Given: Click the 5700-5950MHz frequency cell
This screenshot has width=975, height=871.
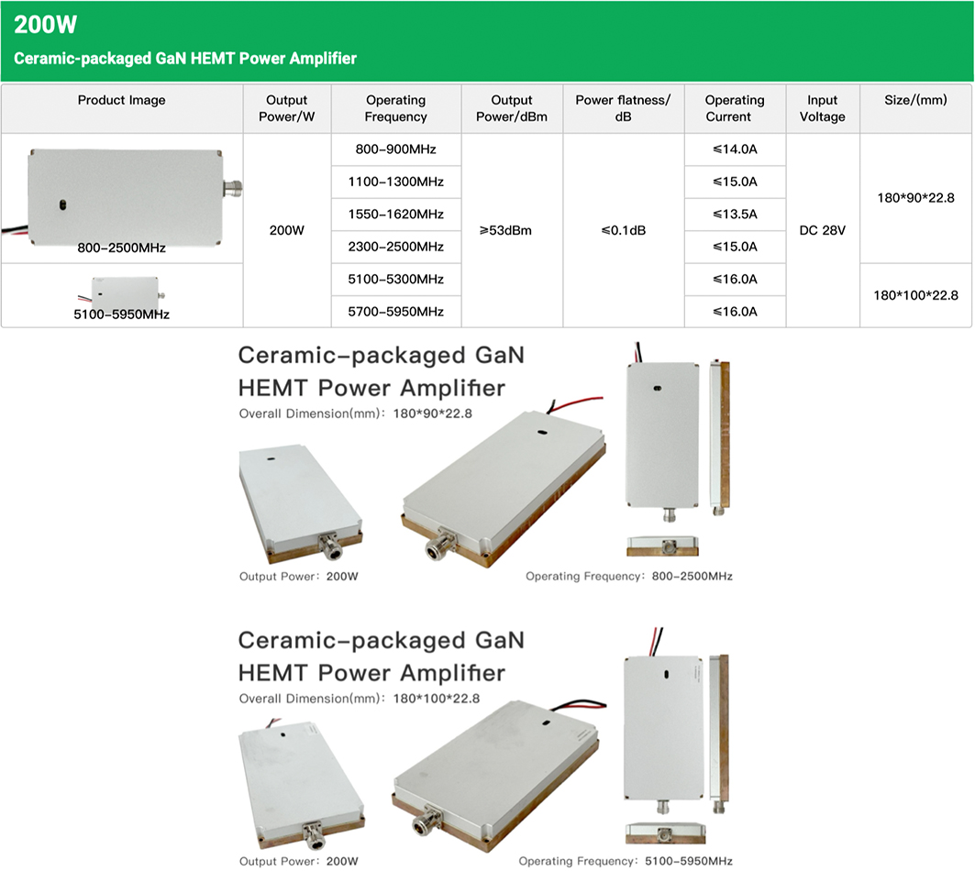Looking at the screenshot, I should (395, 312).
